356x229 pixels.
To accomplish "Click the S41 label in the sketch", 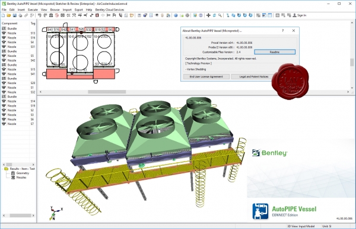I will point(72,30).
